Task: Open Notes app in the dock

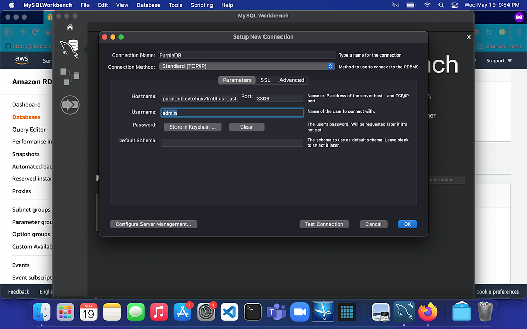Action: pyautogui.click(x=112, y=312)
